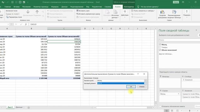Click the Undo arrow in the quick access toolbar
Screen dimensions: 200x112
tap(3, 2)
